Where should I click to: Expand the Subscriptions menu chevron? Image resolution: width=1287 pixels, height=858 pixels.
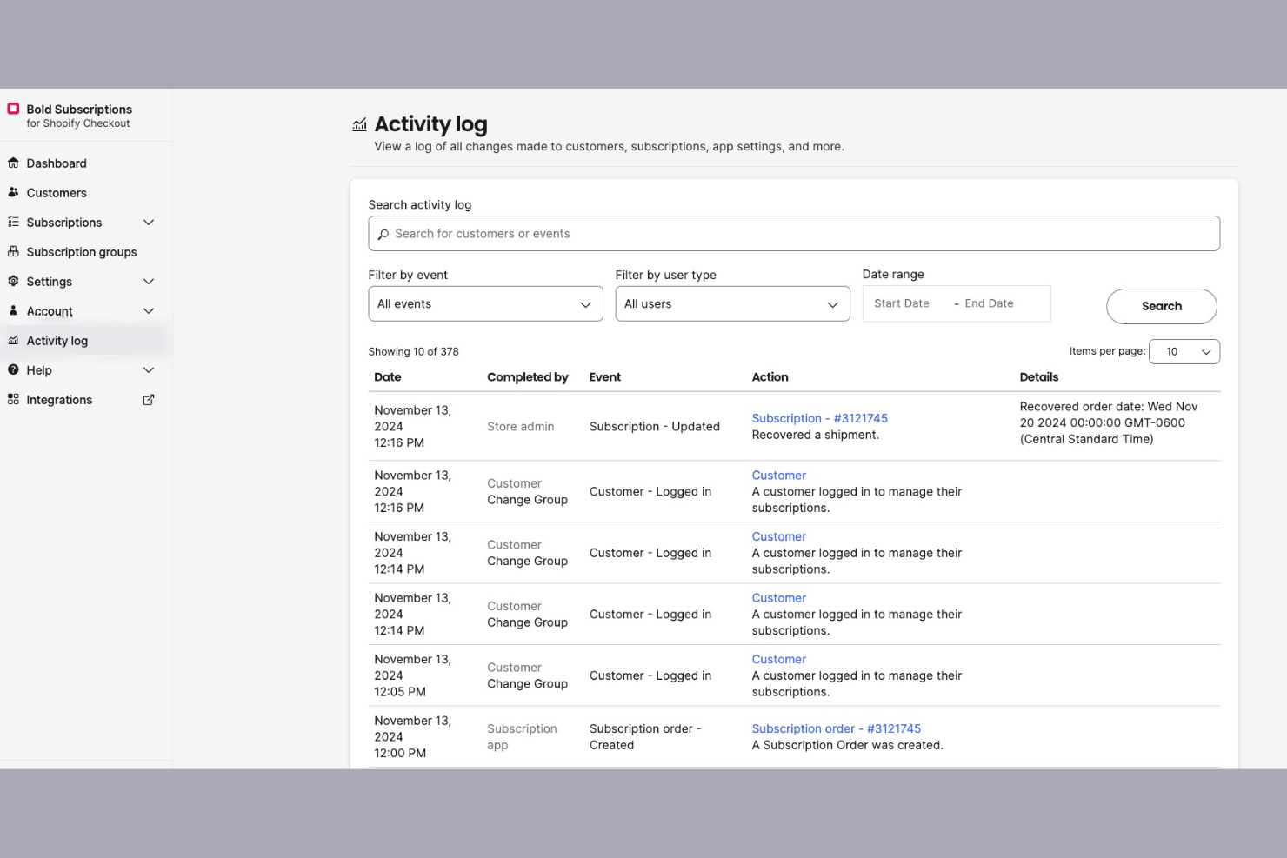pyautogui.click(x=149, y=223)
